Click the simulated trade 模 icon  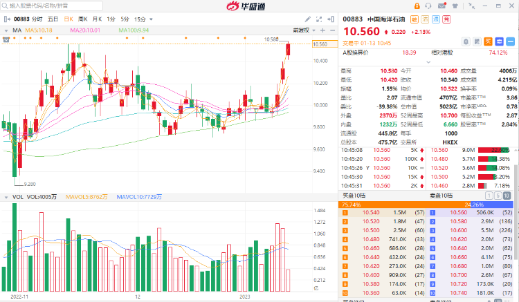coord(477,41)
